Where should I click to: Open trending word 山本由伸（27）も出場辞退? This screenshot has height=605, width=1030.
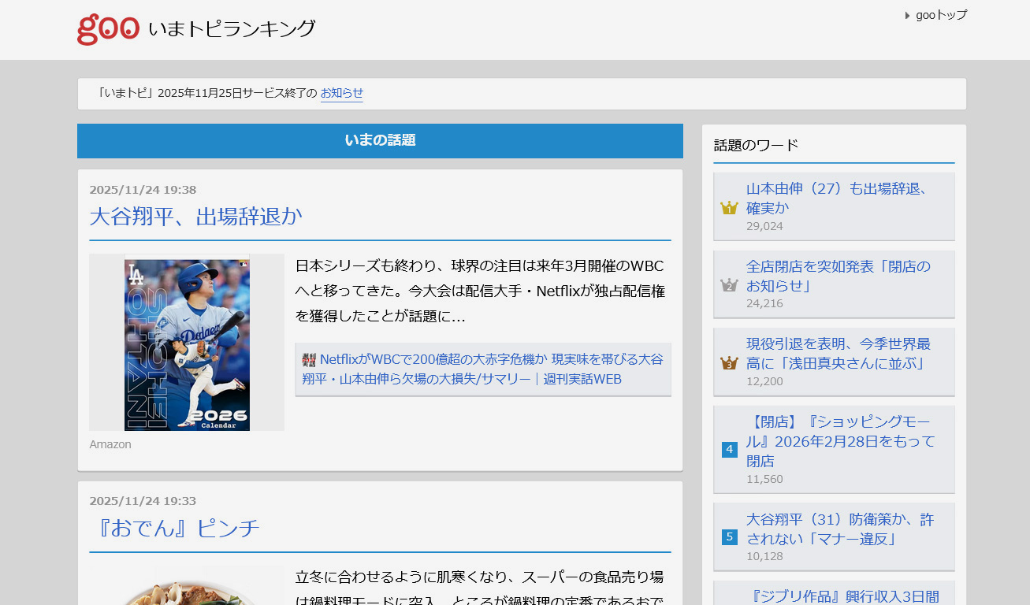(835, 199)
